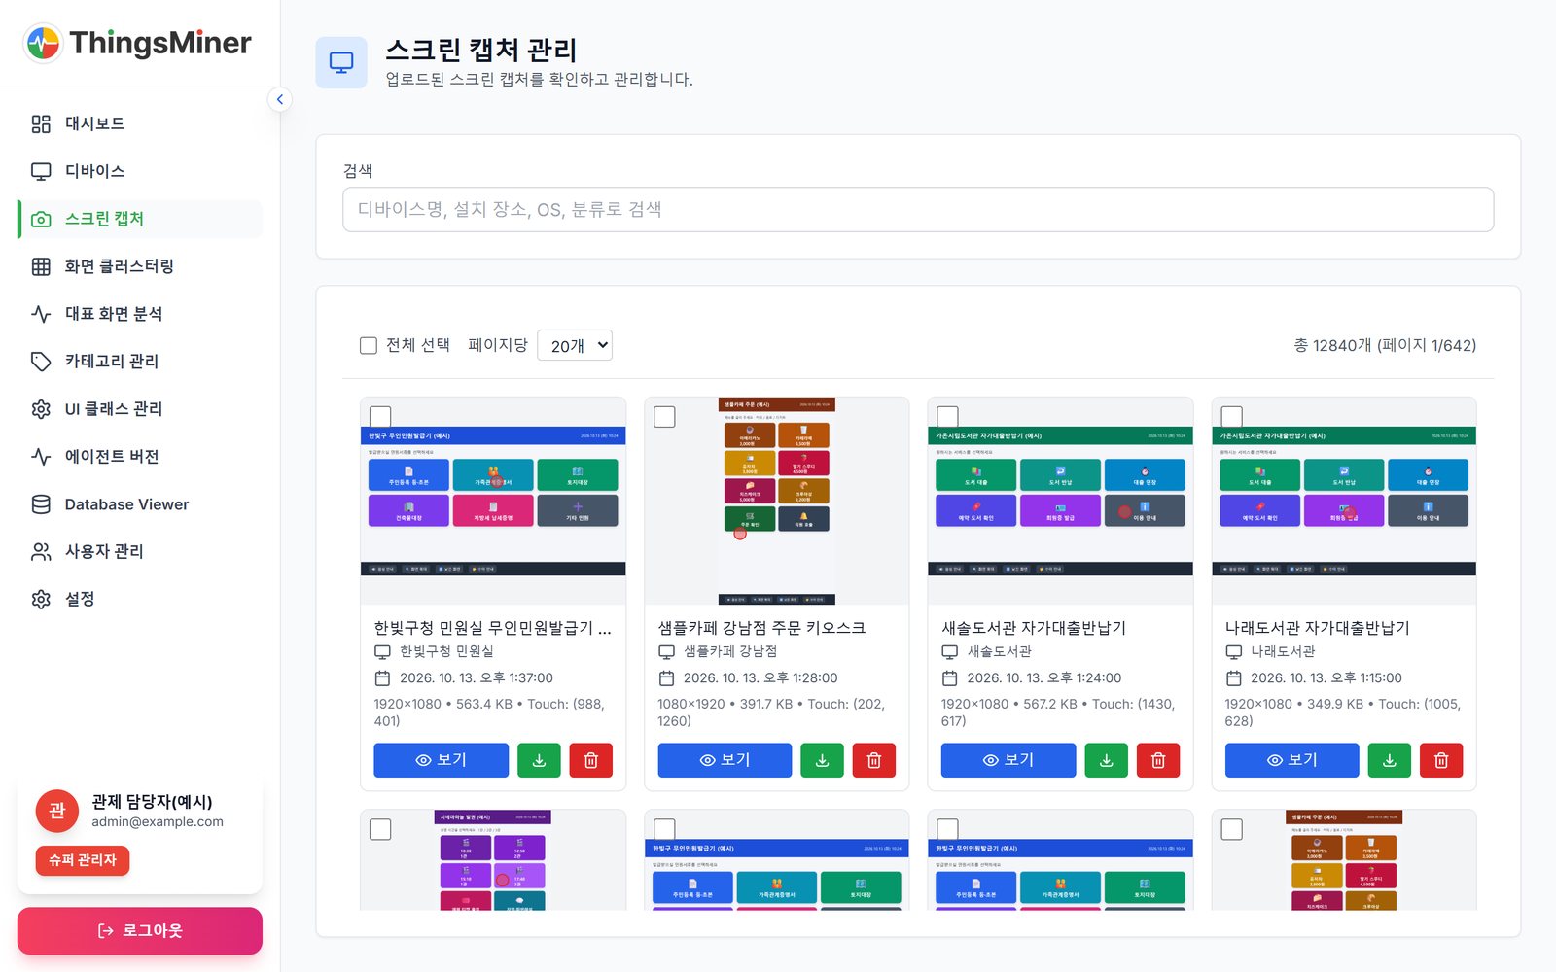This screenshot has height=972, width=1556.
Task: Focus the 검색 search field
Action: 918,210
